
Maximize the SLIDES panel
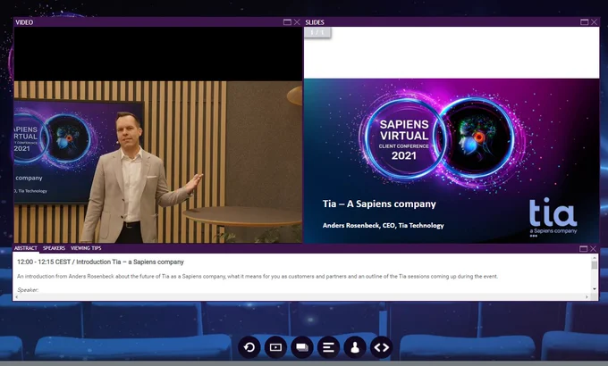(x=585, y=22)
